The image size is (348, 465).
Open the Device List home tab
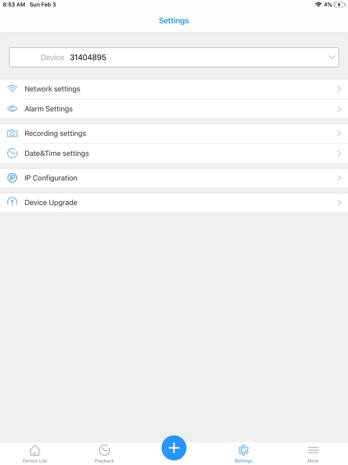tap(35, 454)
